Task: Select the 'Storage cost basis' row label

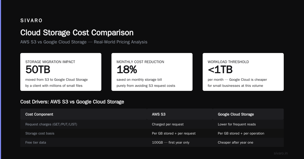Action: click(x=40, y=133)
